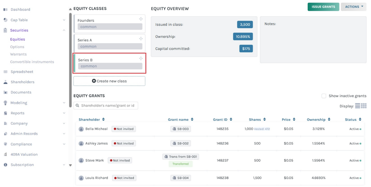
Task: Go to 409A Valuation page
Action: 24,154
